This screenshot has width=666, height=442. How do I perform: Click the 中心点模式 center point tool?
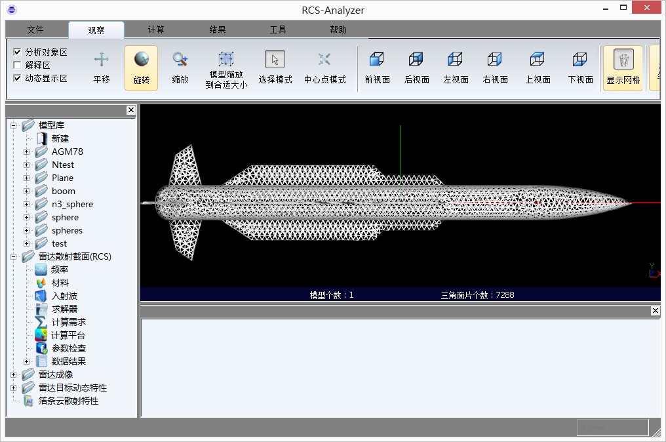pos(324,68)
